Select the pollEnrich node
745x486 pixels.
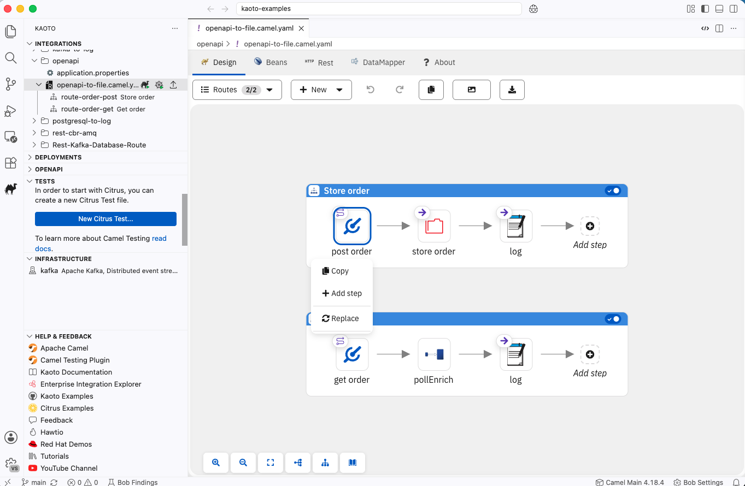coord(434,354)
